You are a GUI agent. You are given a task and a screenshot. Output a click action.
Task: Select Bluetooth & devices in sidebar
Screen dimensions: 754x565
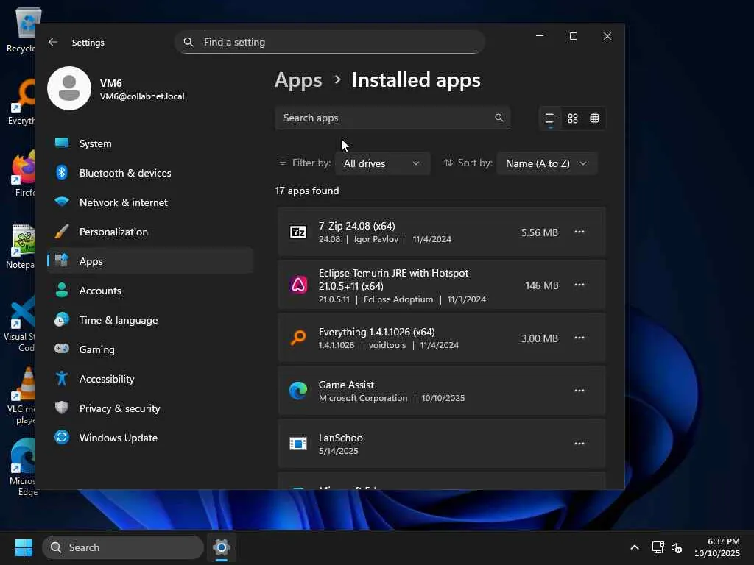pos(124,173)
